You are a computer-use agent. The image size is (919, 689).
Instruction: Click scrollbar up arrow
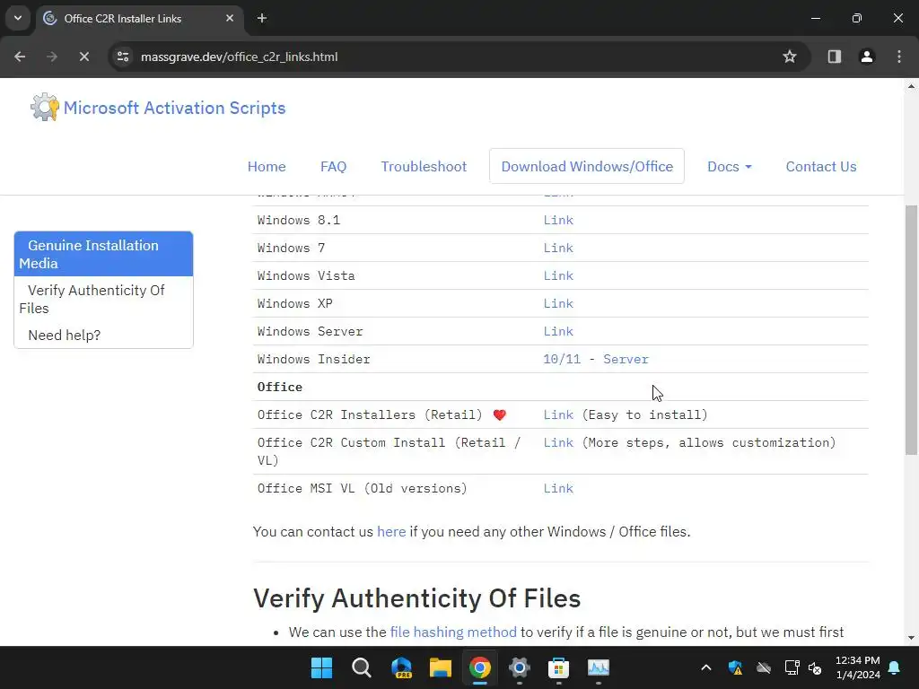911,86
